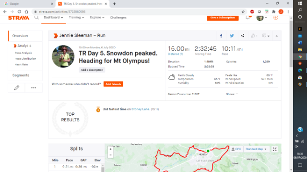This screenshot has height=172, width=307.
Task: Click the Strava search magnifier icon
Action: [36, 18]
